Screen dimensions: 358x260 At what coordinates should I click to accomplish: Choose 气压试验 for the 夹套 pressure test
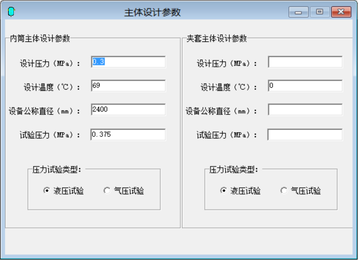coord(284,191)
